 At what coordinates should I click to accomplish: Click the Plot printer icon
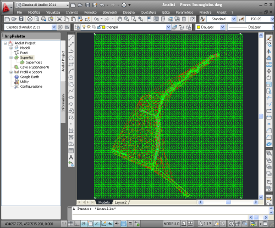pyautogui.click(x=30, y=19)
